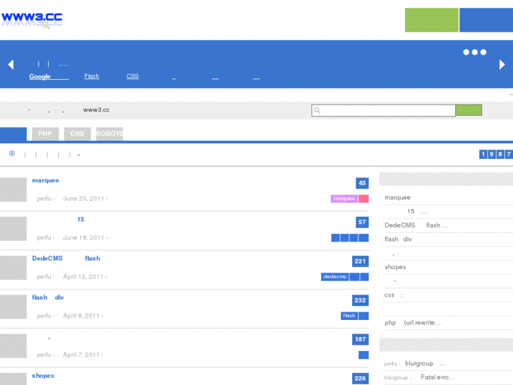Click counter digit 8 box
The width and height of the screenshot is (513, 385).
pos(500,154)
